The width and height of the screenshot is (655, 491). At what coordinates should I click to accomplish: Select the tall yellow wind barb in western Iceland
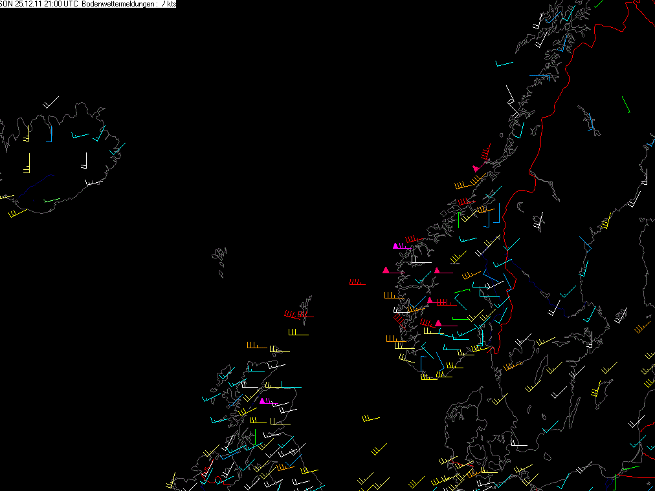coord(27,163)
